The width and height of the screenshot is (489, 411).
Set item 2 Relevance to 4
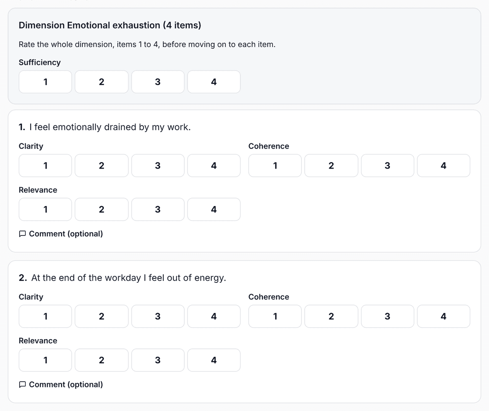click(x=214, y=360)
